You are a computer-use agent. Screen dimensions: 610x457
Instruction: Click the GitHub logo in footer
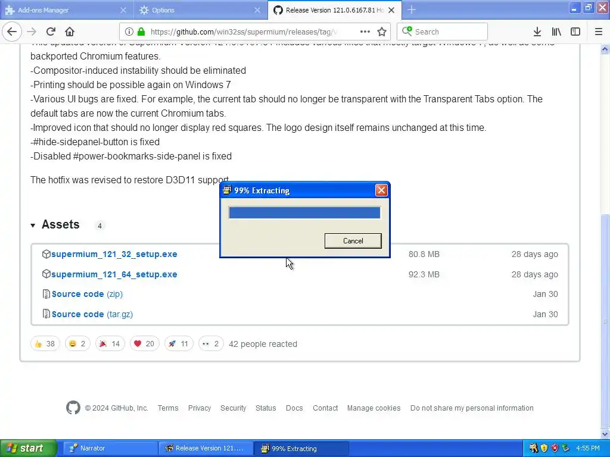[73, 408]
